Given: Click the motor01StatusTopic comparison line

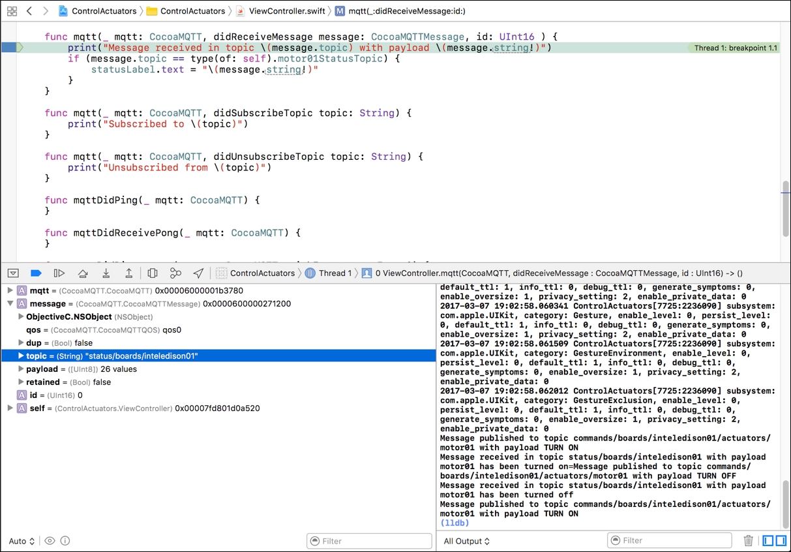Looking at the screenshot, I should pyautogui.click(x=234, y=59).
